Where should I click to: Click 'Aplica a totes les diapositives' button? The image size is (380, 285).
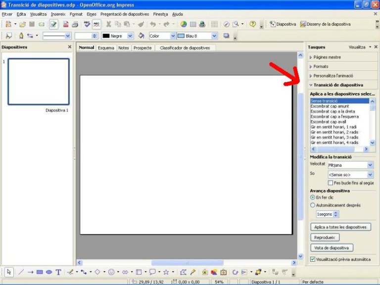point(340,227)
